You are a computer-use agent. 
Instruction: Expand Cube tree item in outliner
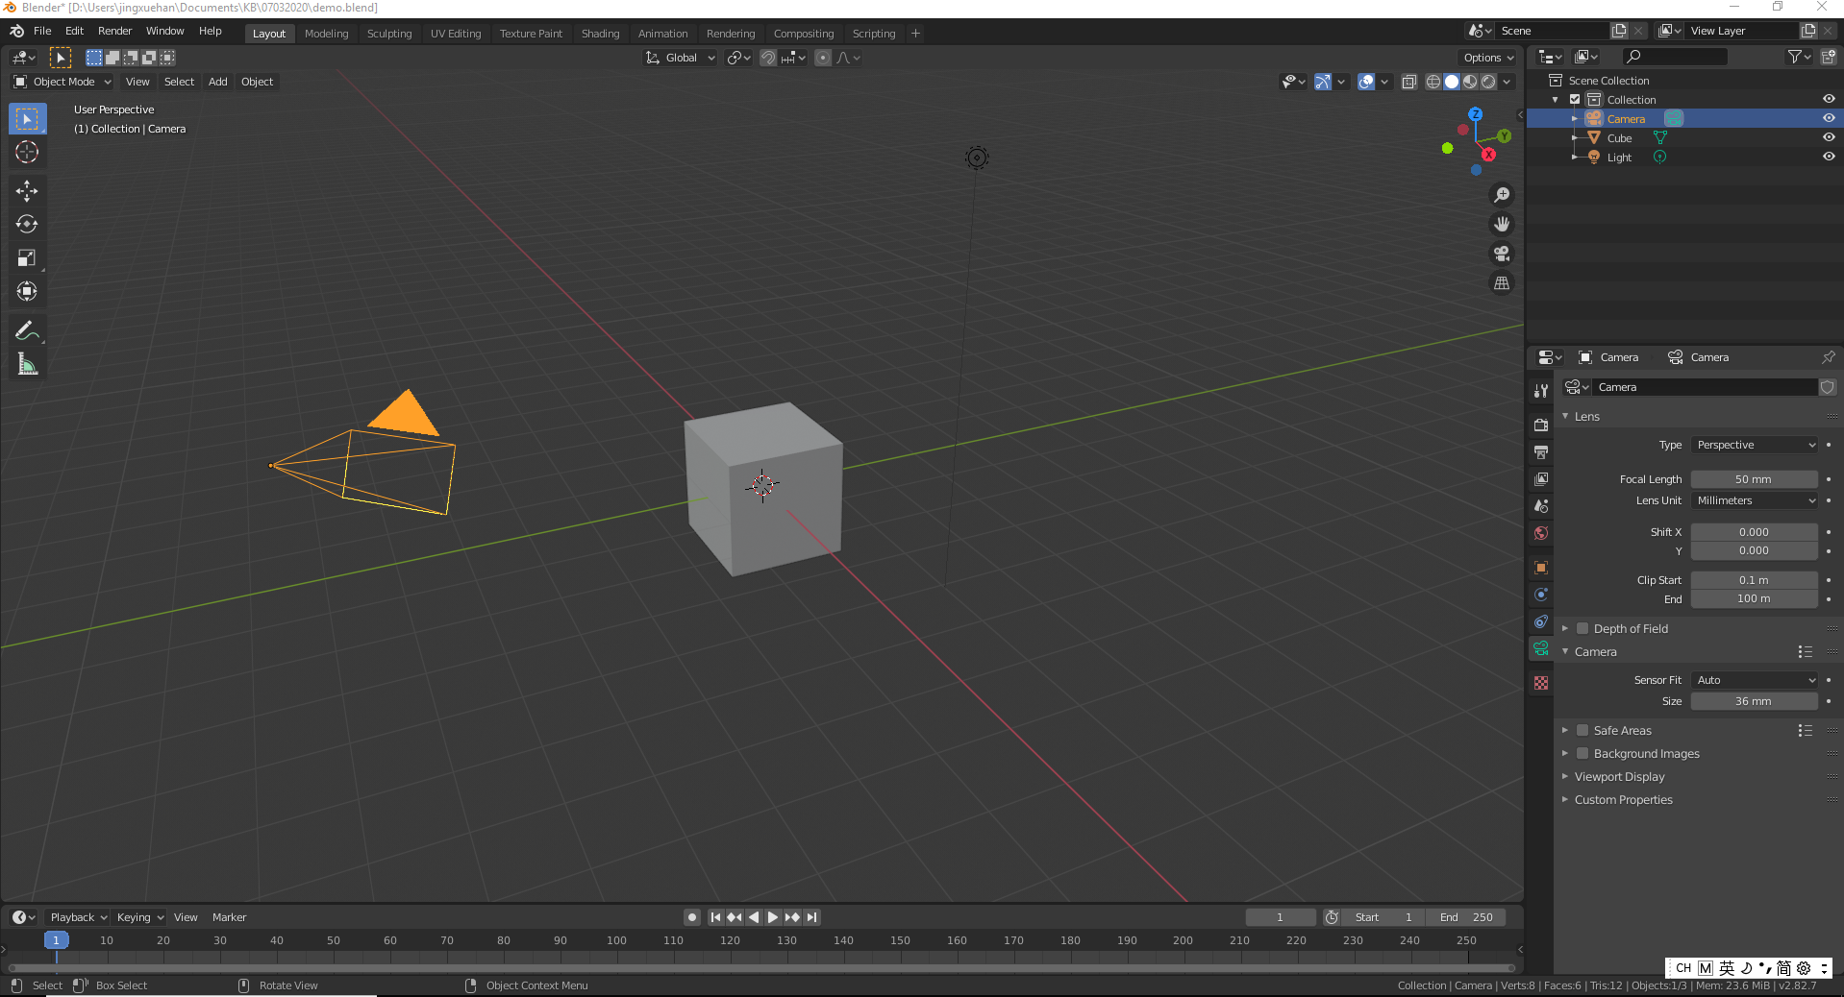click(x=1575, y=137)
